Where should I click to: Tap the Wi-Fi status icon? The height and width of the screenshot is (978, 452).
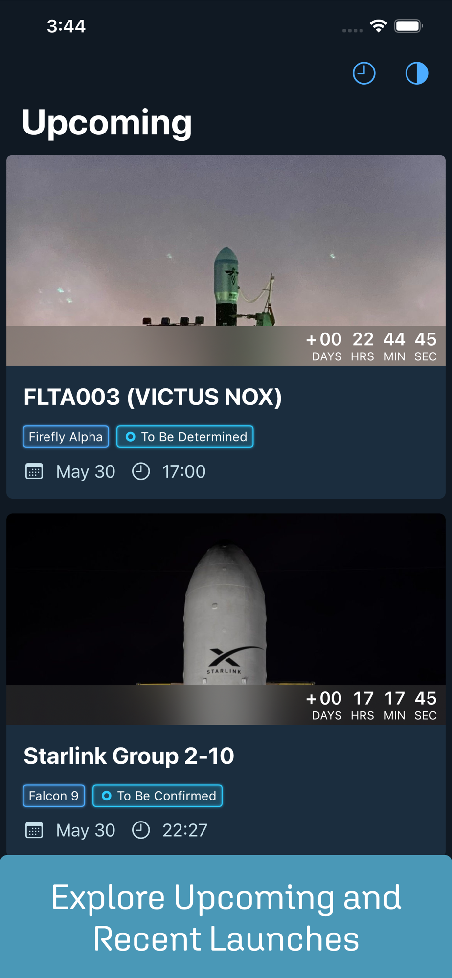(x=379, y=26)
